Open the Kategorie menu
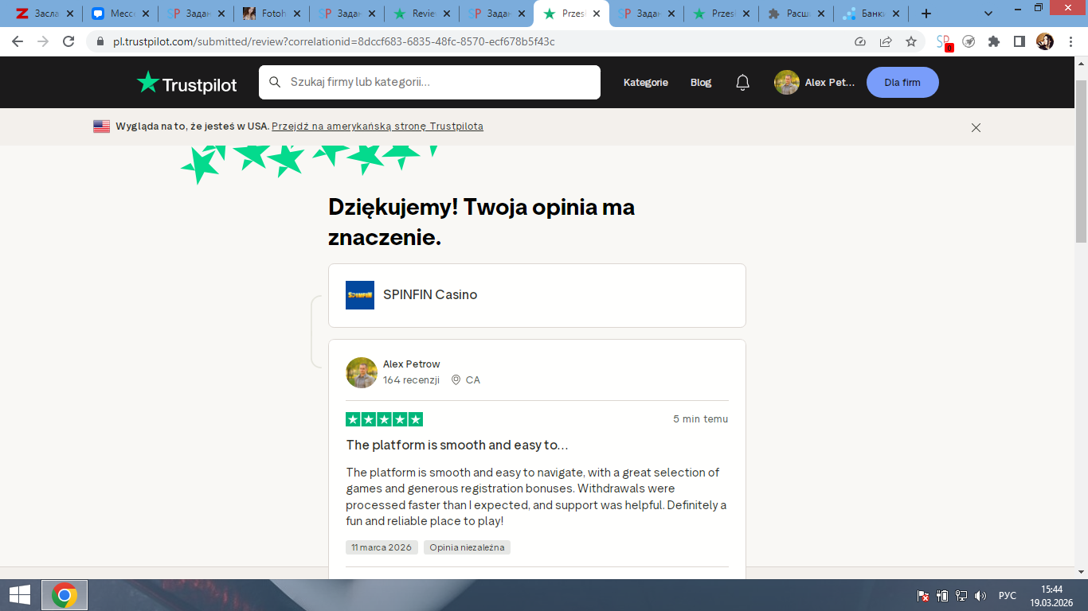 coord(645,83)
